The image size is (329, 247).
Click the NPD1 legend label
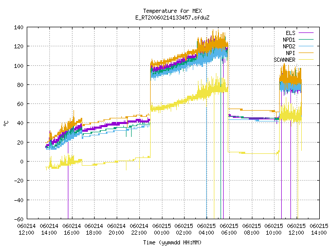pos(289,40)
